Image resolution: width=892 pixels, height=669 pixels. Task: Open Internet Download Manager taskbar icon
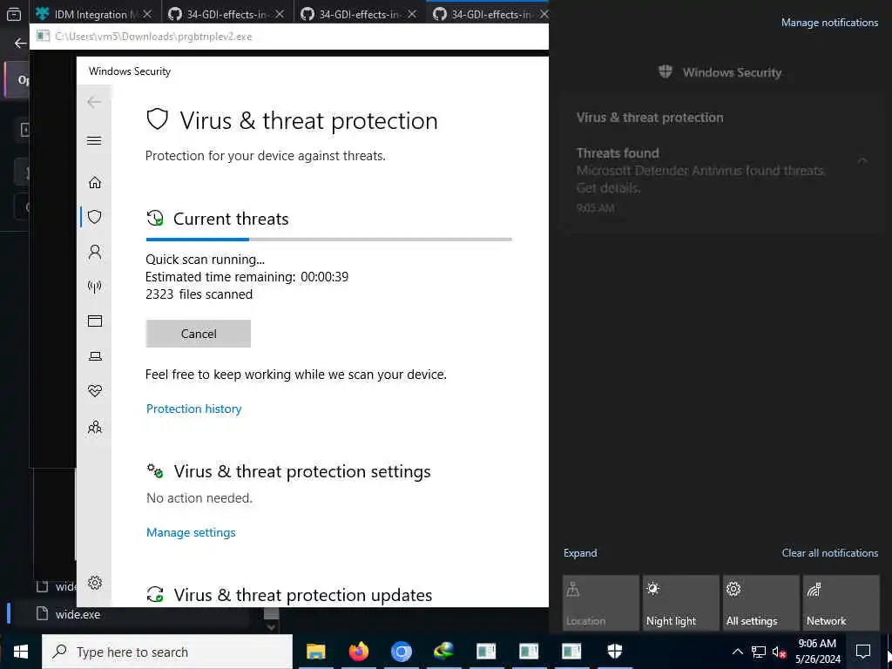click(x=443, y=652)
